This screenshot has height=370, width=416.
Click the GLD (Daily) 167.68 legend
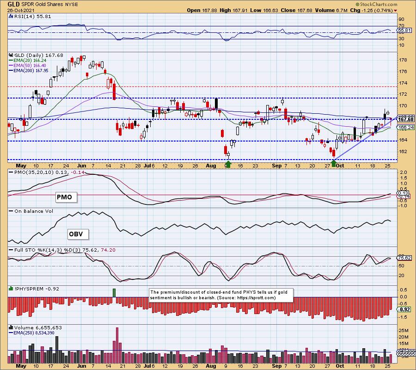39,55
